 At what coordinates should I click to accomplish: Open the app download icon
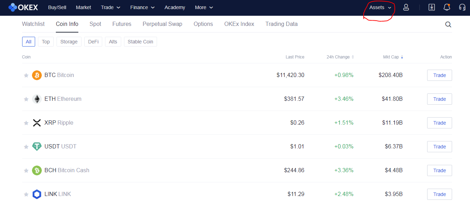(x=432, y=7)
